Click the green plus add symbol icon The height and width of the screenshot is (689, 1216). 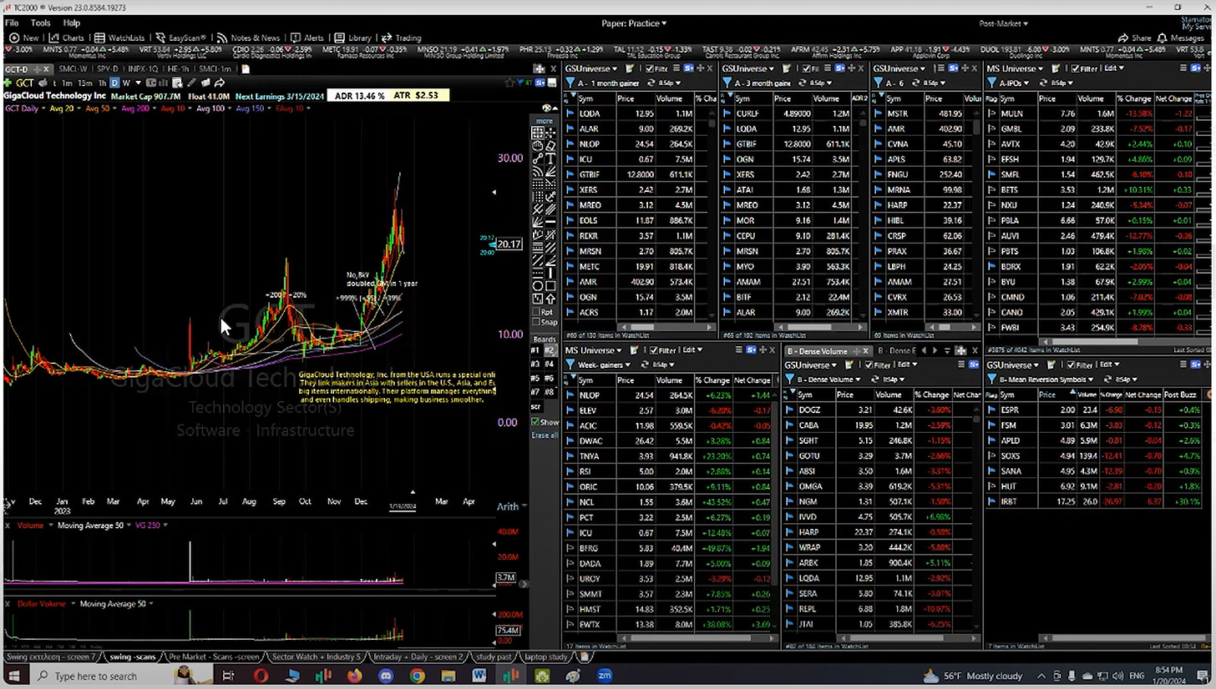click(x=8, y=83)
